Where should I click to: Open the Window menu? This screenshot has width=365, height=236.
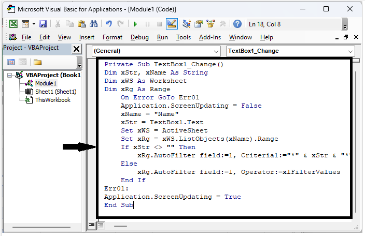tap(241, 37)
